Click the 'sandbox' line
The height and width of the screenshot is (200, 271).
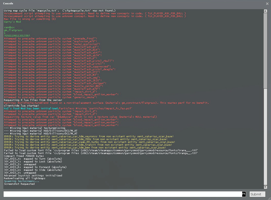pos(9,27)
